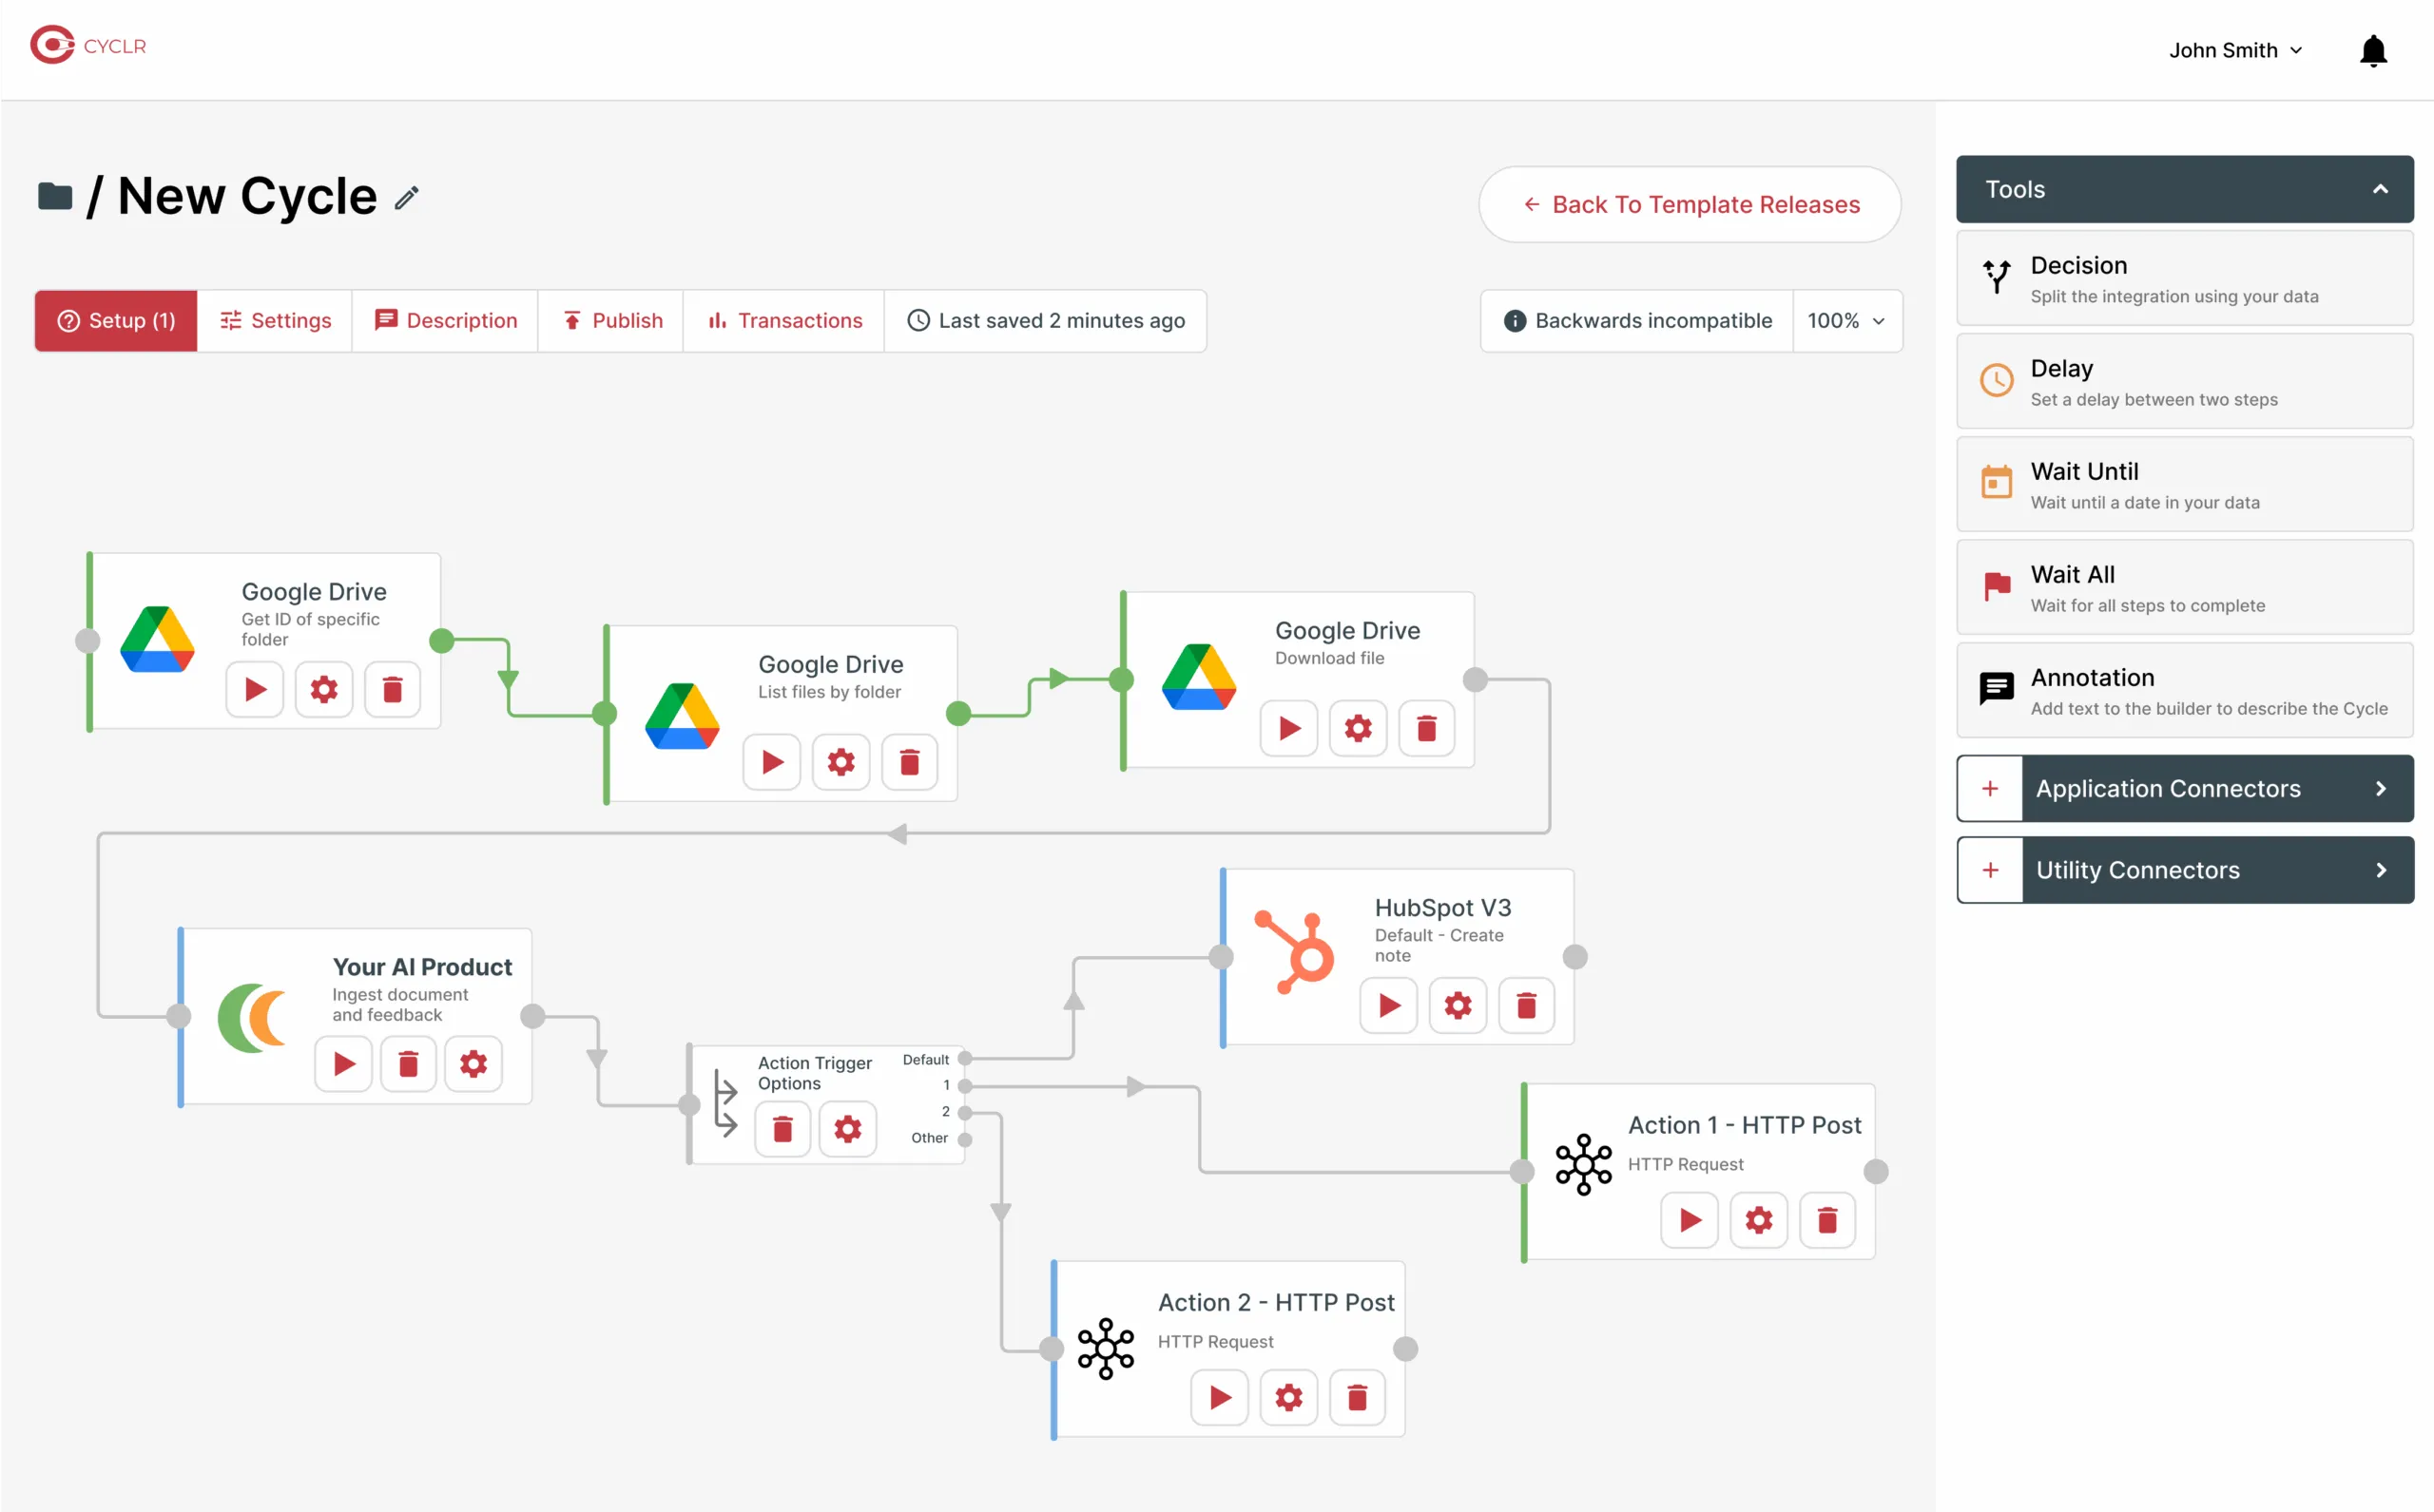Open the 100% zoom dropdown
This screenshot has width=2434, height=1512.
tap(1845, 320)
